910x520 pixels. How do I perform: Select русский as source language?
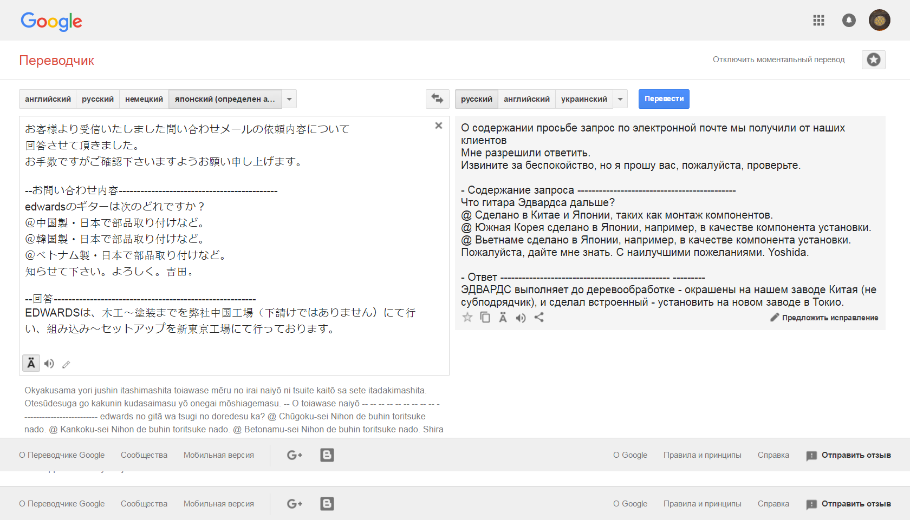coord(97,99)
